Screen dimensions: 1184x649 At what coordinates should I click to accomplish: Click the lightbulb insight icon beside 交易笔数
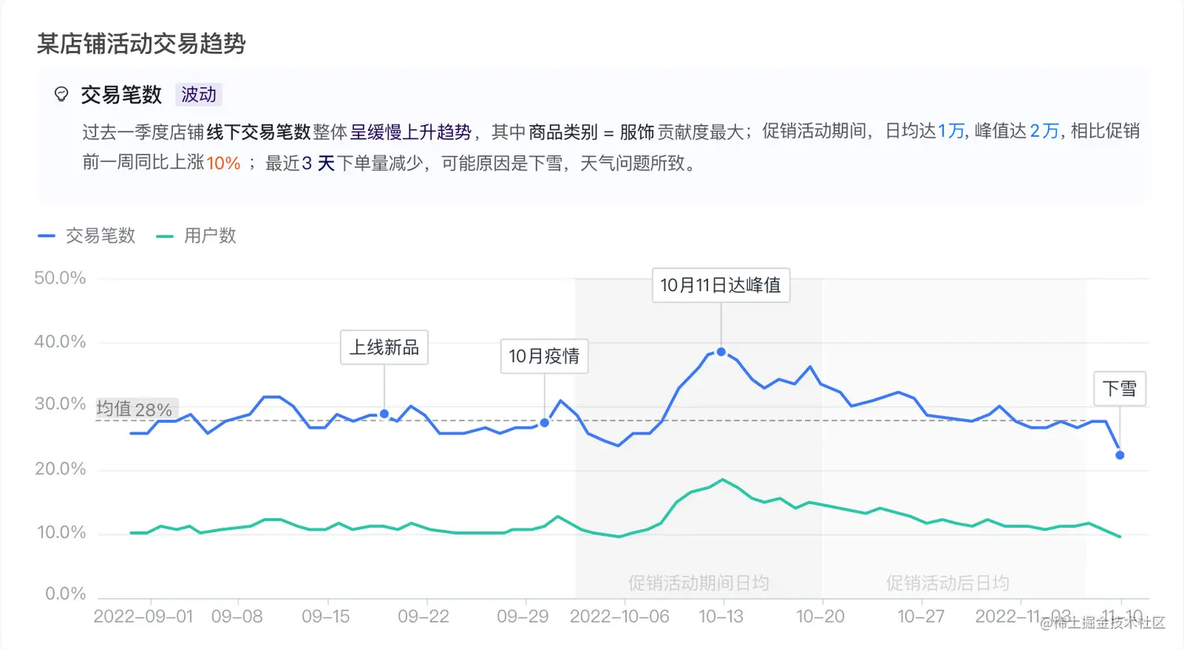click(61, 95)
